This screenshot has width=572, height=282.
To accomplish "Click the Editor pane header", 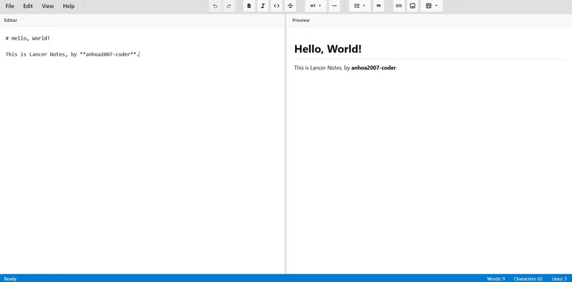I will pos(142,20).
